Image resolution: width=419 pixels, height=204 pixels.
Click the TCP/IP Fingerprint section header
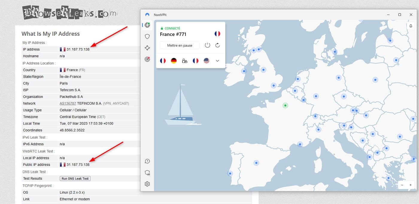pyautogui.click(x=38, y=185)
